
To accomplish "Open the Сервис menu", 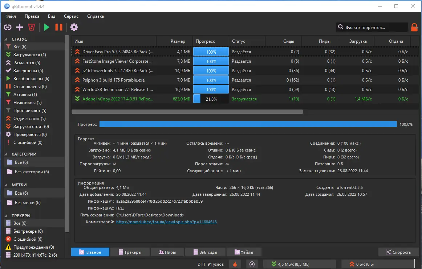I will (71, 16).
